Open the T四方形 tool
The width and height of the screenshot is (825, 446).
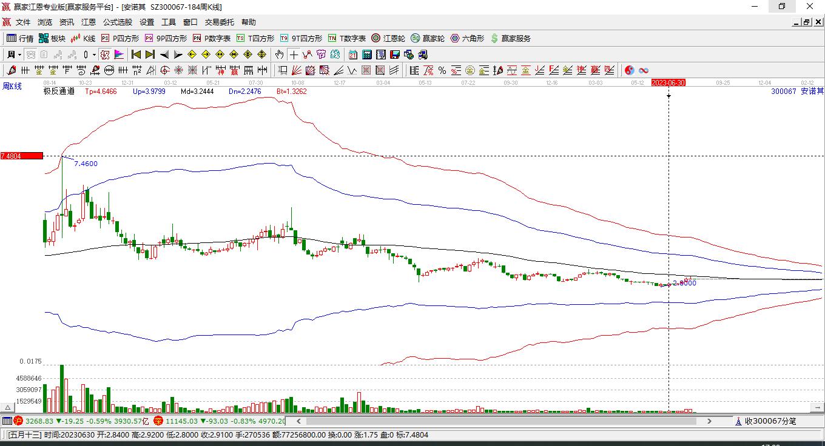click(255, 38)
